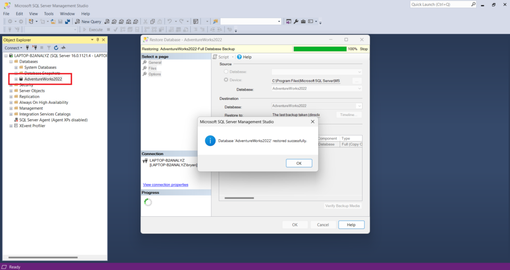Select the Device radio button
This screenshot has height=270, width=510.
[x=226, y=80]
